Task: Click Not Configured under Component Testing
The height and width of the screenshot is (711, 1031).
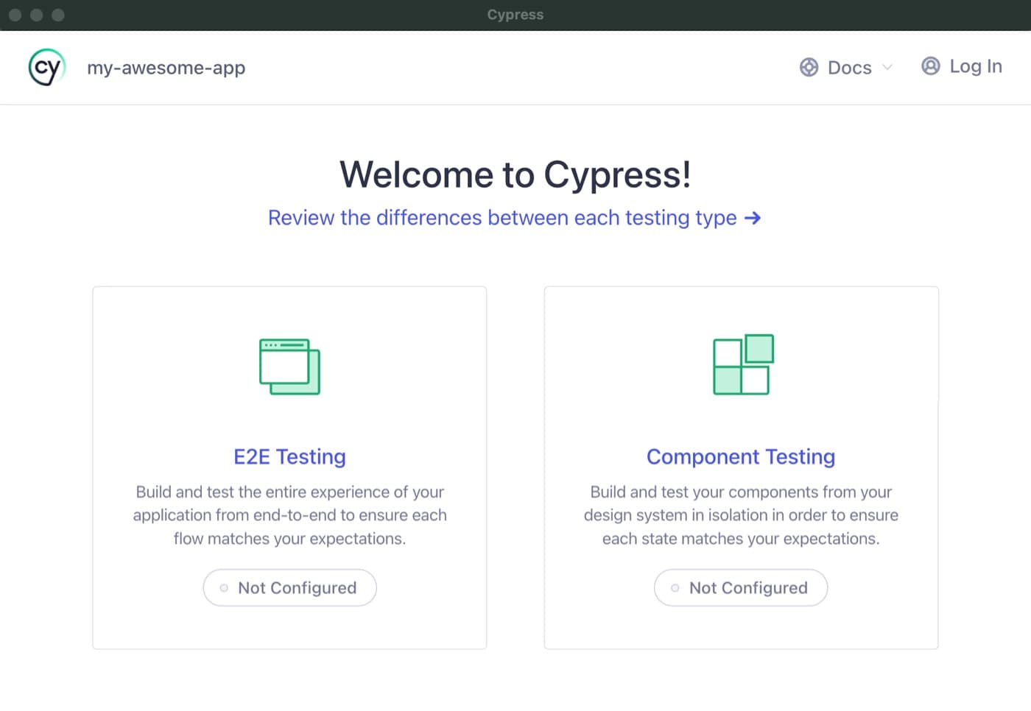Action: [x=741, y=587]
